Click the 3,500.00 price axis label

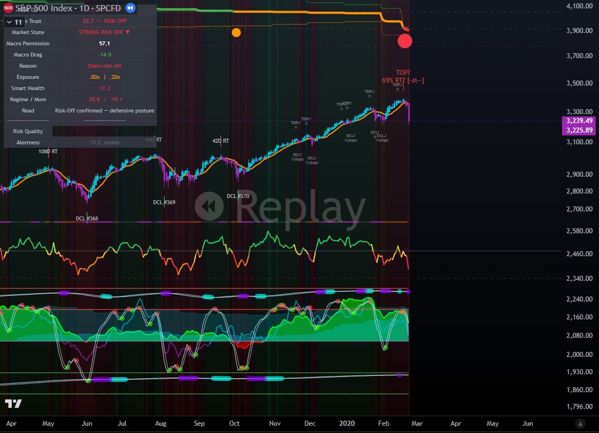(x=579, y=83)
